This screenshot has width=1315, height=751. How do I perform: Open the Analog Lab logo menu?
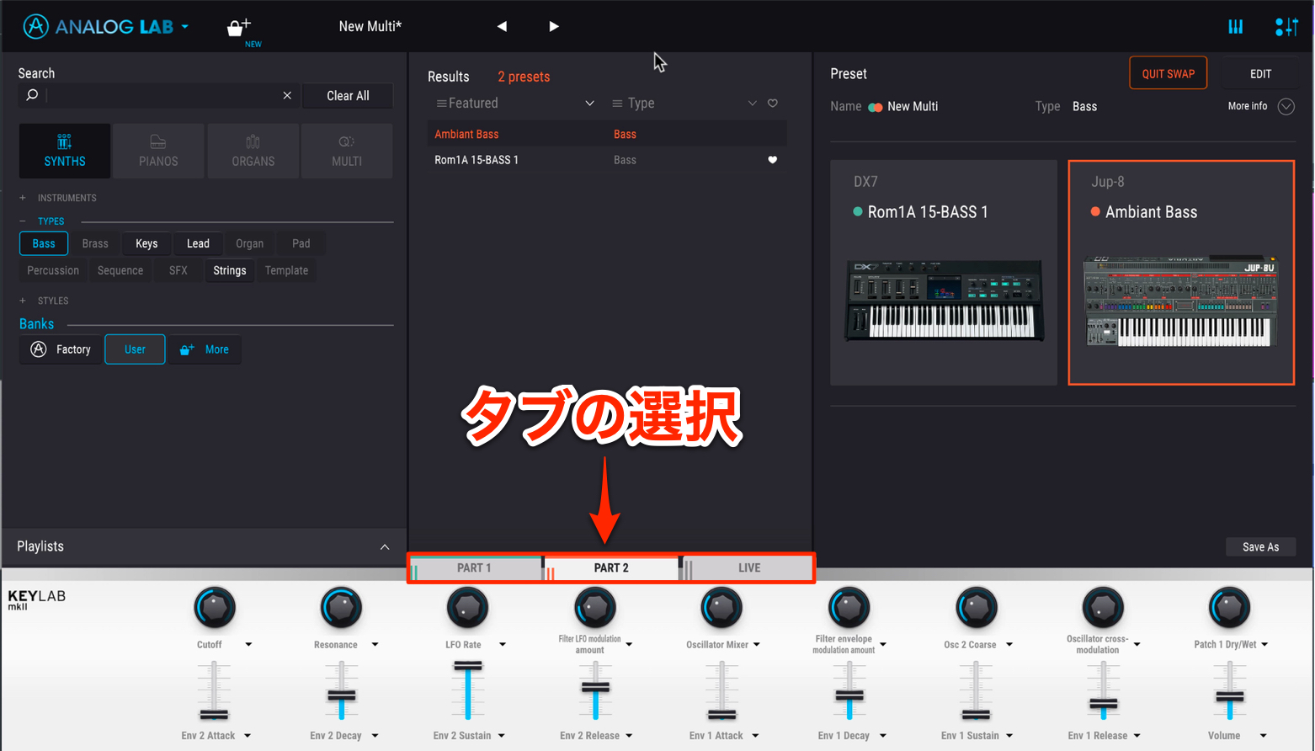(x=105, y=26)
